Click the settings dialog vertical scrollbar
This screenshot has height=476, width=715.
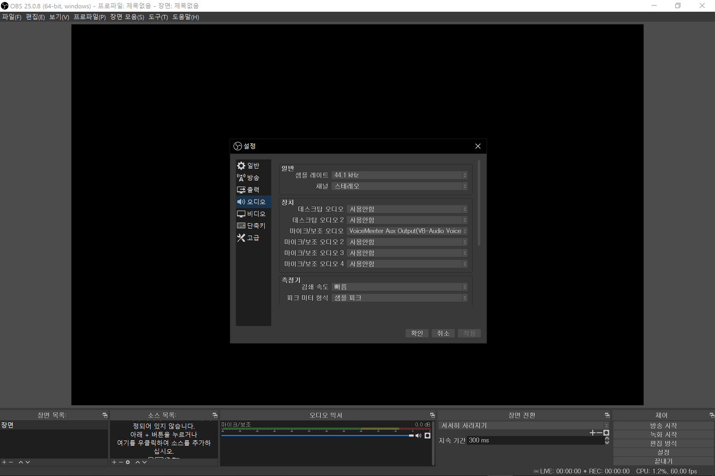[479, 203]
